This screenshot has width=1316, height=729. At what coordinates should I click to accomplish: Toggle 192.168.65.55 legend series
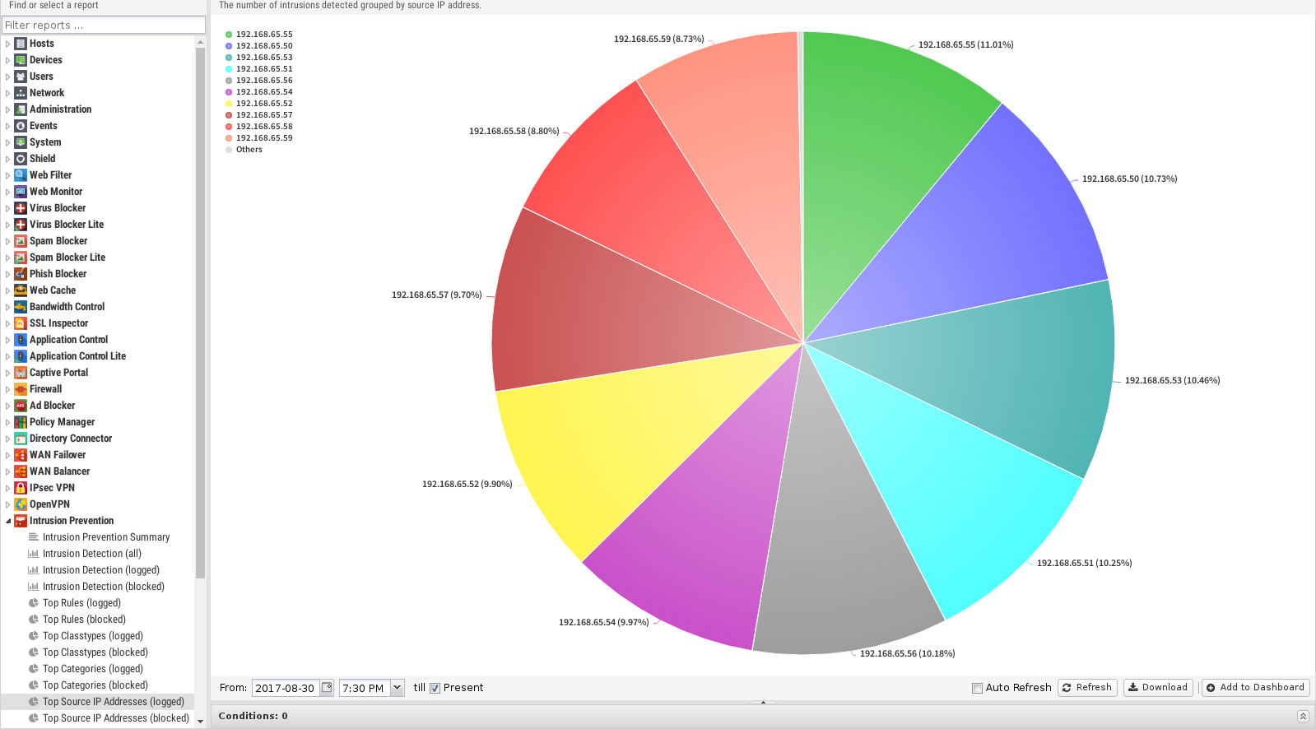258,35
